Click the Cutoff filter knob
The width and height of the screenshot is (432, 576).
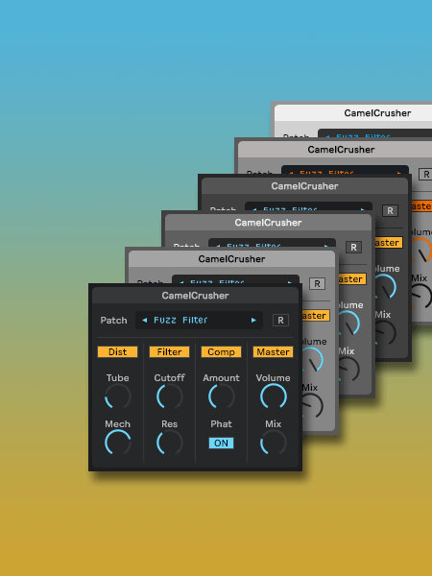169,396
